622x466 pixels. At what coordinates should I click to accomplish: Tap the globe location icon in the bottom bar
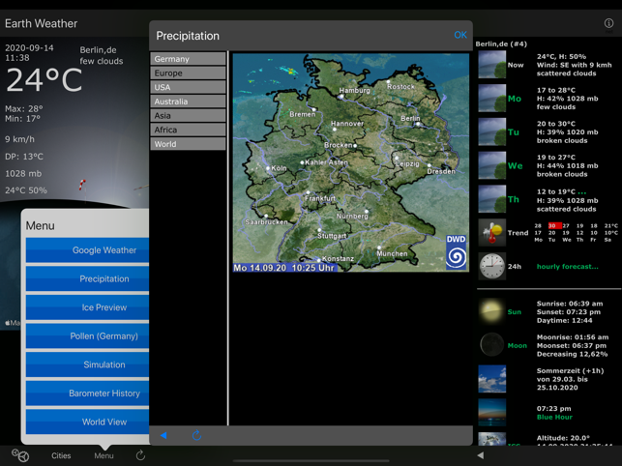20,455
